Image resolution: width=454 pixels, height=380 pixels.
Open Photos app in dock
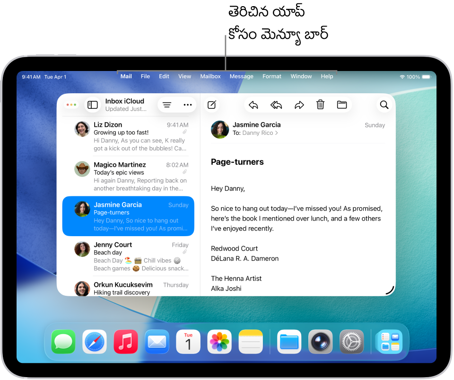(x=219, y=342)
